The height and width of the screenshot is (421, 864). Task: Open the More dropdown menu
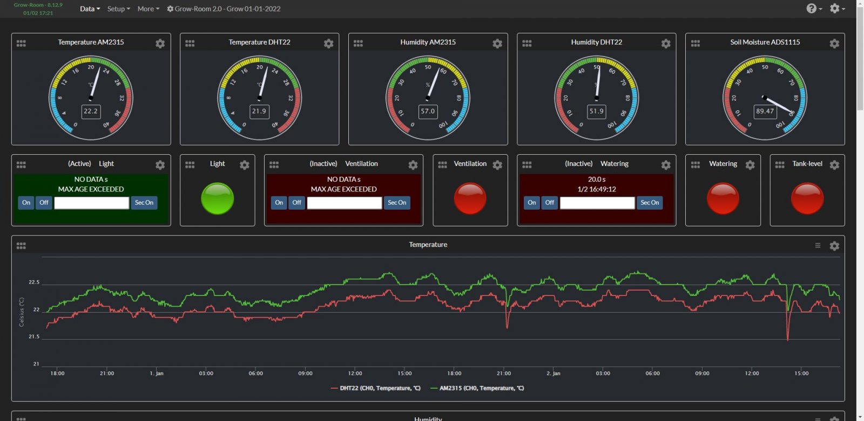pyautogui.click(x=148, y=9)
